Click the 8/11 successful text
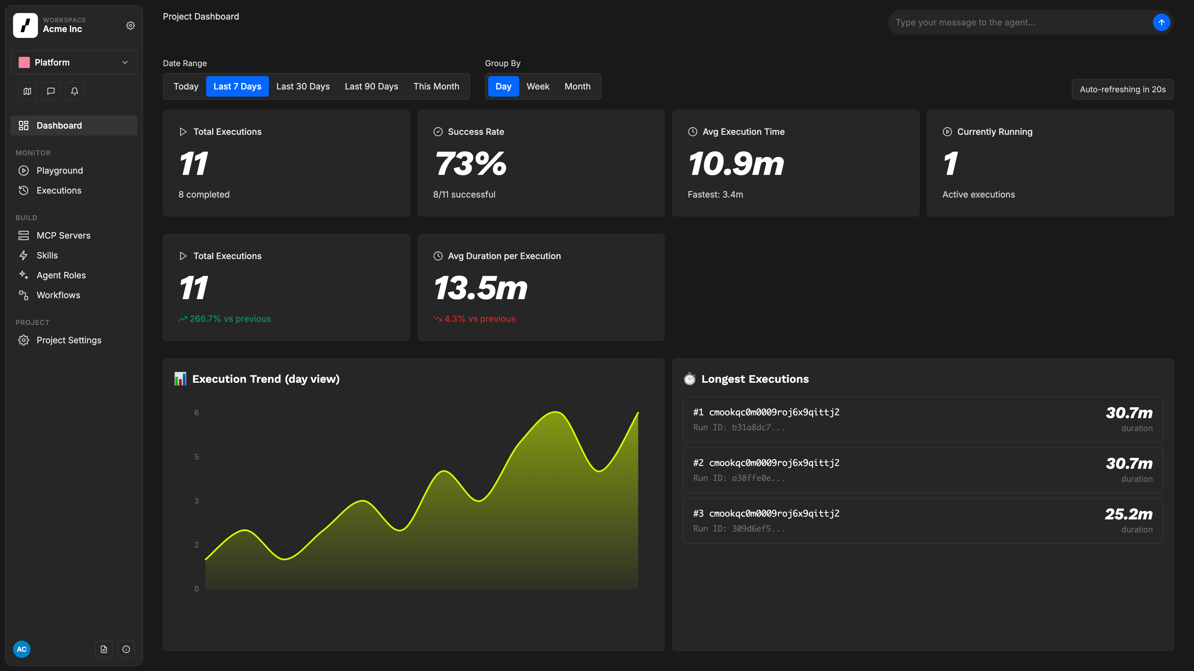 coord(464,194)
